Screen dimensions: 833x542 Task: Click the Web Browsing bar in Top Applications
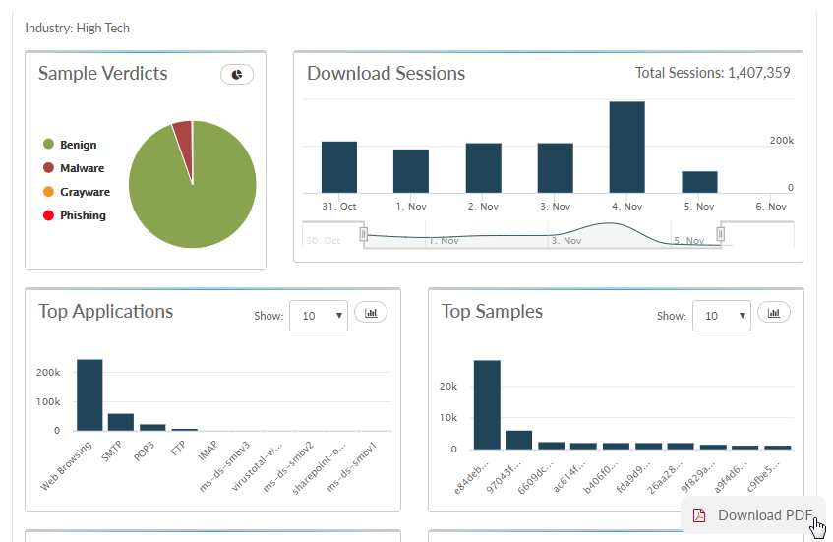pyautogui.click(x=89, y=395)
